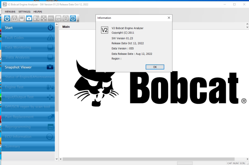
Task: Click the horizontal scrollbar left arrow
Action: pyautogui.click(x=61, y=159)
